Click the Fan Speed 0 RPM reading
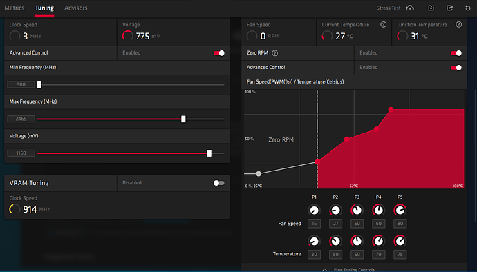This screenshot has height=272, width=477. coord(263,36)
